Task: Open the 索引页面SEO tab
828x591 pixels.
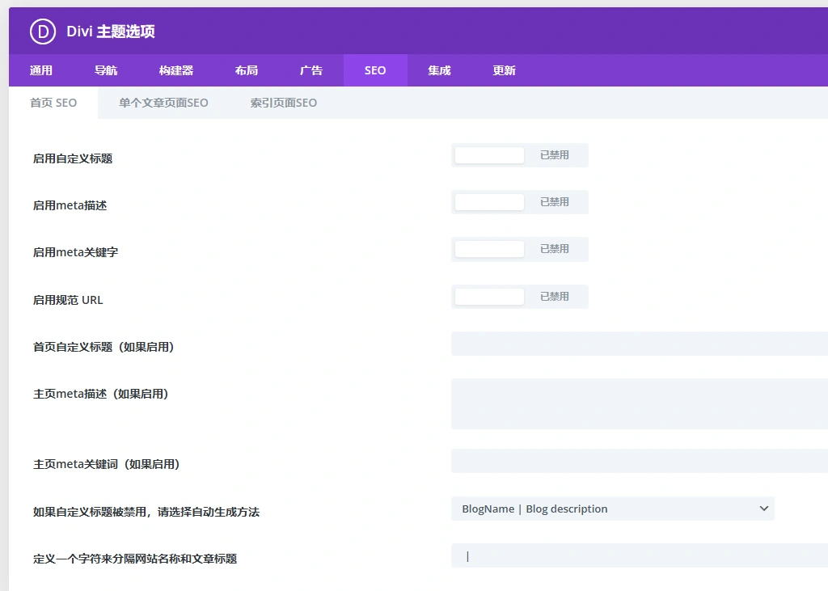Action: pos(284,103)
